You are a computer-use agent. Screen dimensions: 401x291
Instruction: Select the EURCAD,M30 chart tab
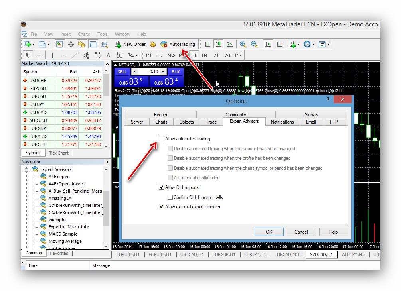[287, 254]
